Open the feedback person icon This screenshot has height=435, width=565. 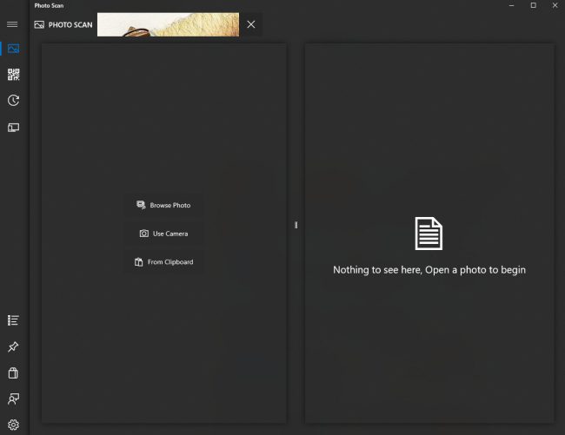[13, 399]
